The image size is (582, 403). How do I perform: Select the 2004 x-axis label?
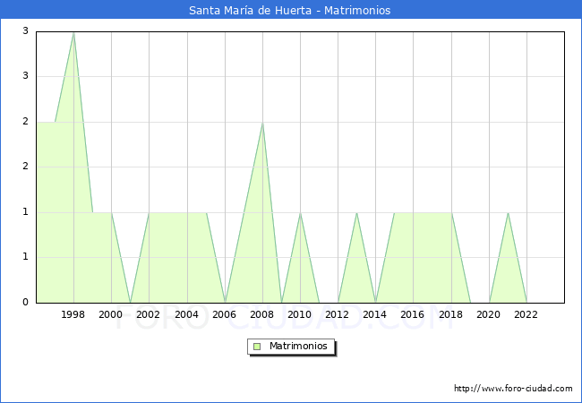coord(187,314)
